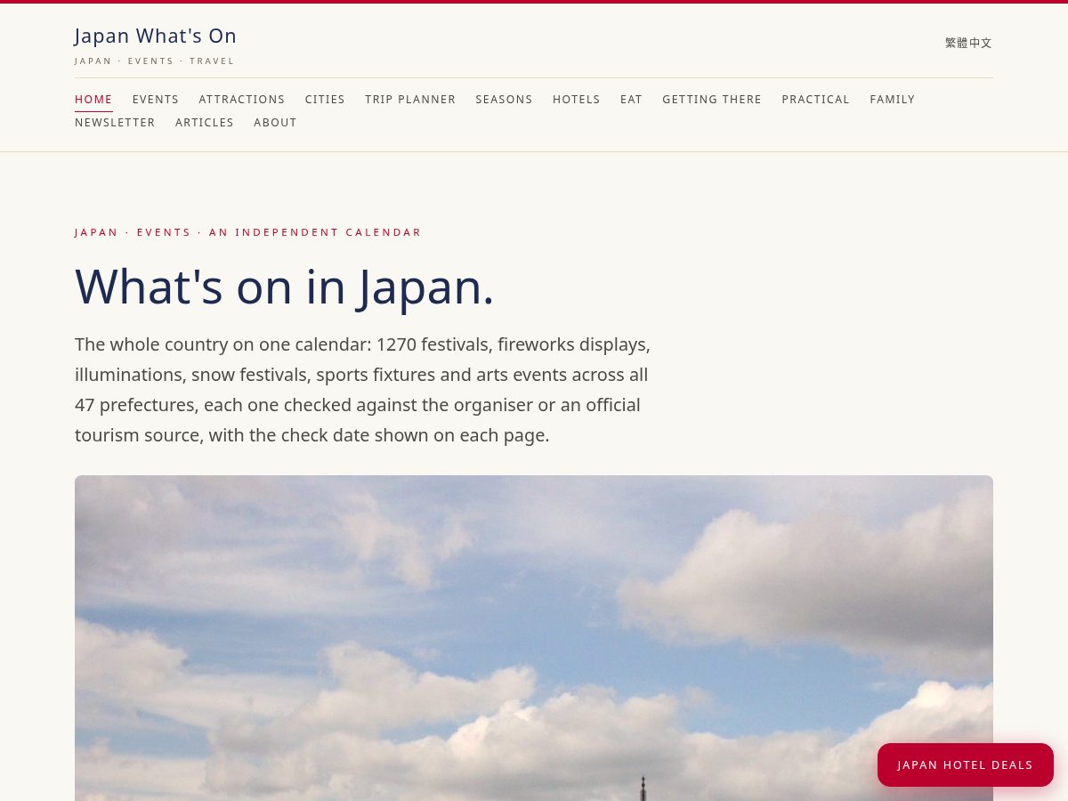This screenshot has height=801, width=1068.
Task: Open the Cities nav item
Action: click(x=325, y=100)
